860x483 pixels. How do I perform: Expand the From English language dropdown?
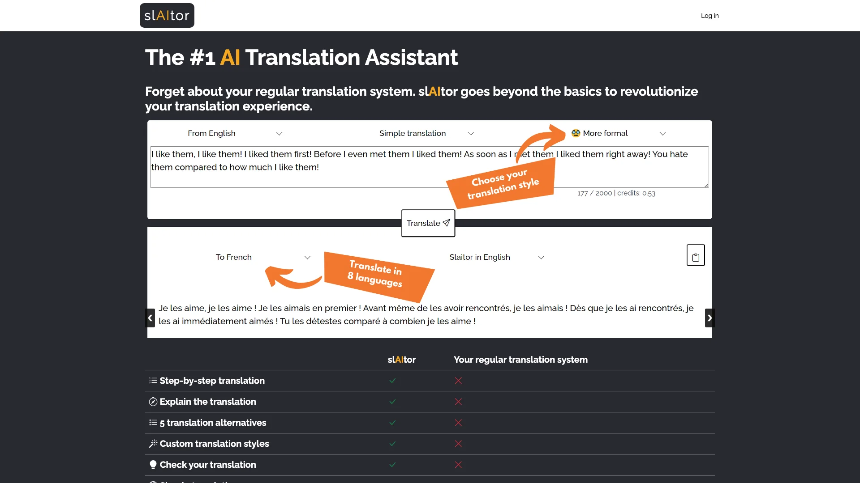coord(233,133)
